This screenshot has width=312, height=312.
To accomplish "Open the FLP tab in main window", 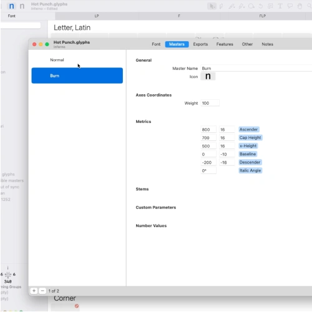I will (263, 16).
